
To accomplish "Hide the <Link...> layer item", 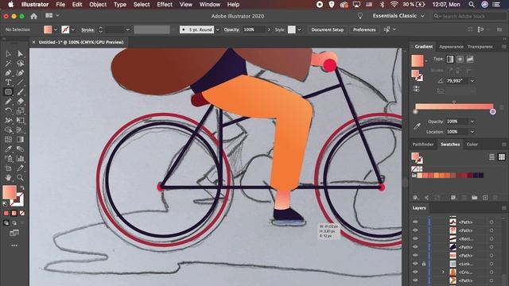I will pyautogui.click(x=415, y=264).
